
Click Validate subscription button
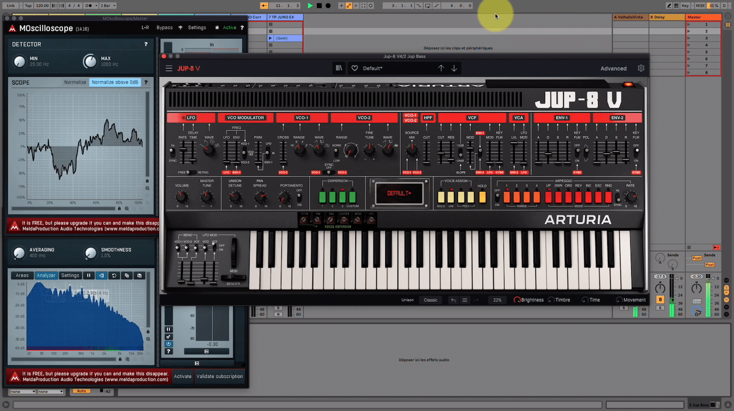[x=220, y=376]
